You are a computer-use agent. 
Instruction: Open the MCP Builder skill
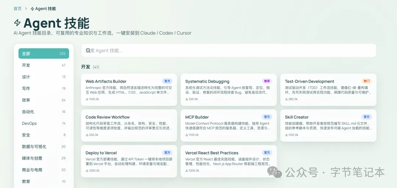[229, 126]
